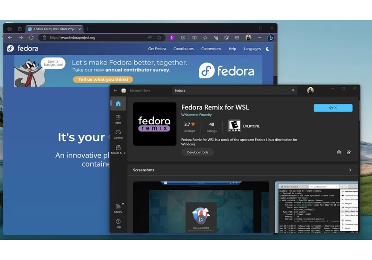The image size is (372, 260).
Task: Click Fedora Remix app logo image
Action: click(155, 124)
